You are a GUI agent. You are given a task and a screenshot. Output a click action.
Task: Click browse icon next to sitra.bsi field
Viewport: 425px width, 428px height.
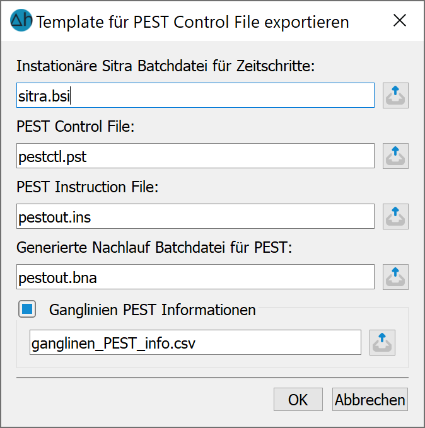pos(395,96)
